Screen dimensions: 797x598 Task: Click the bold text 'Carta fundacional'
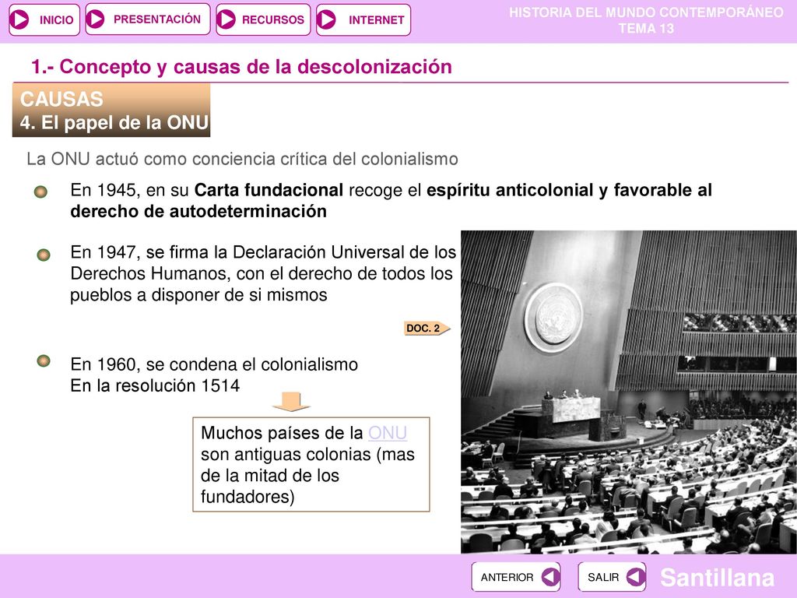(269, 190)
